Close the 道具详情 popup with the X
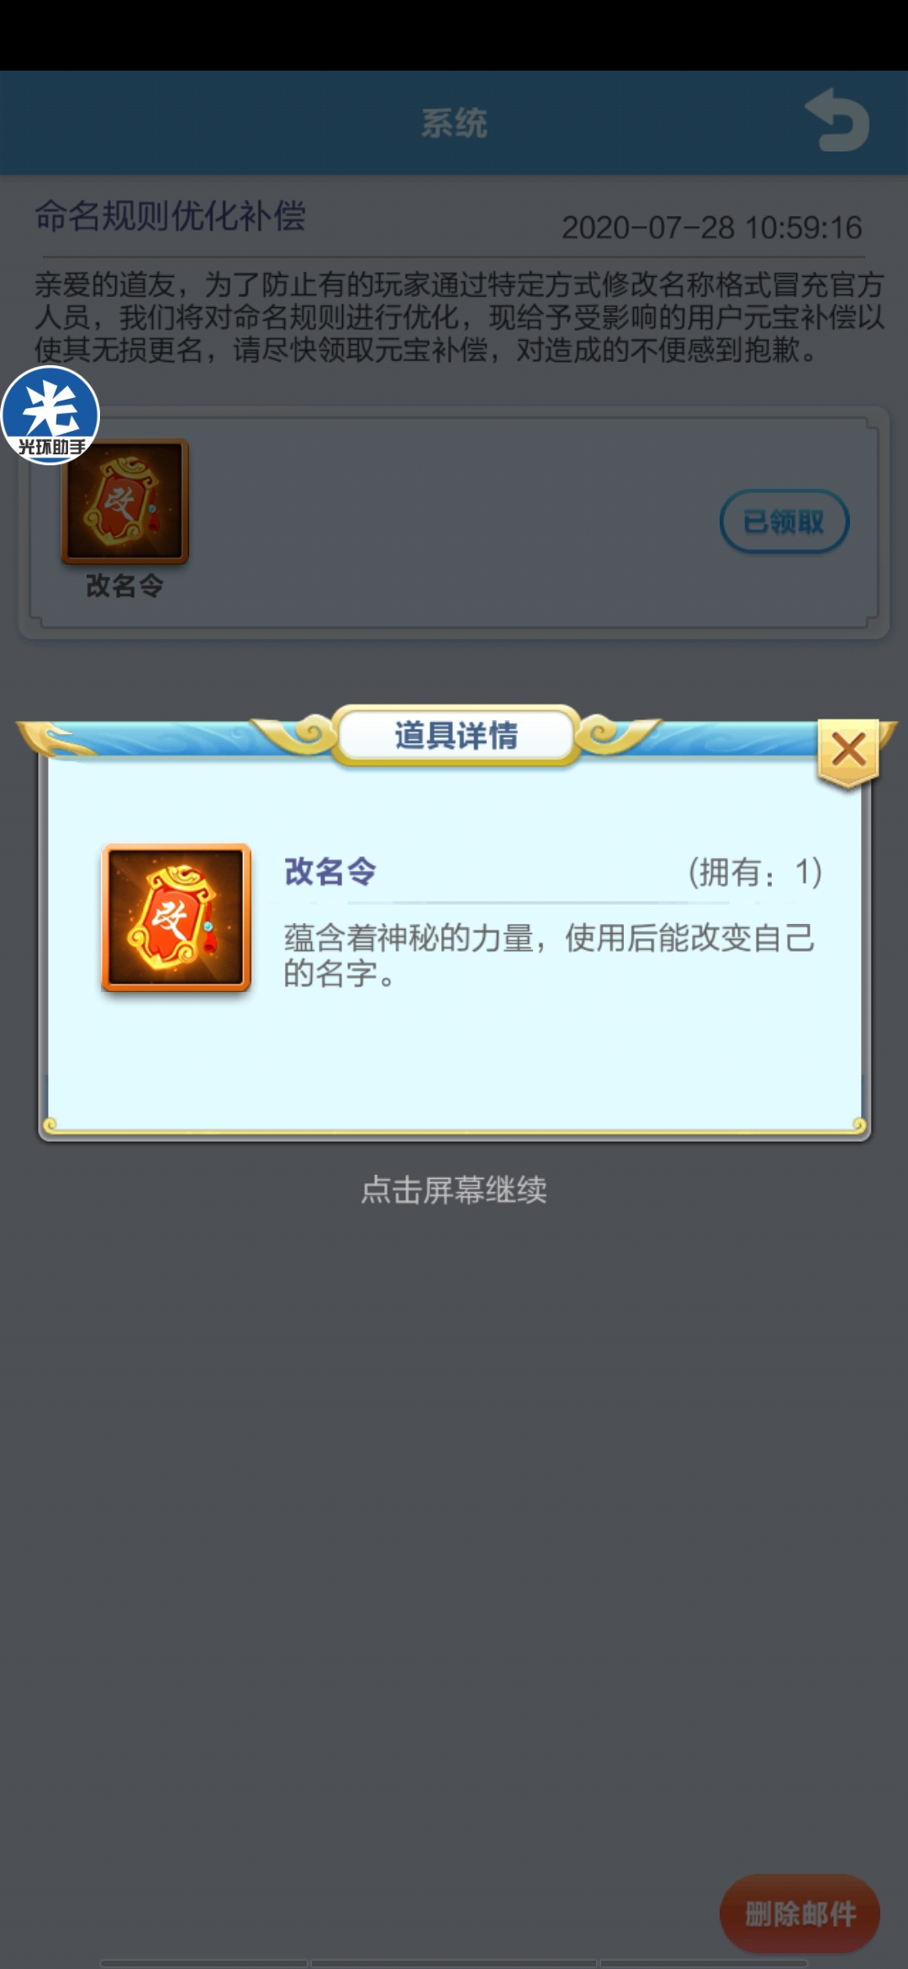This screenshot has width=908, height=1969. (x=848, y=750)
